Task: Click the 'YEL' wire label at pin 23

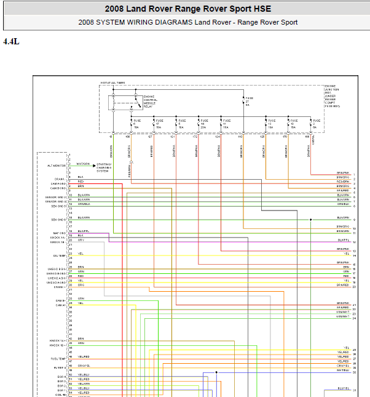Action: click(81, 254)
